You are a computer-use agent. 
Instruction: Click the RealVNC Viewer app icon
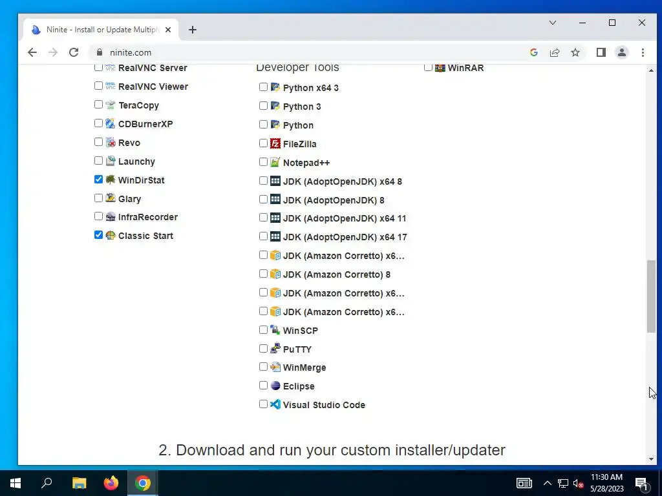[111, 86]
